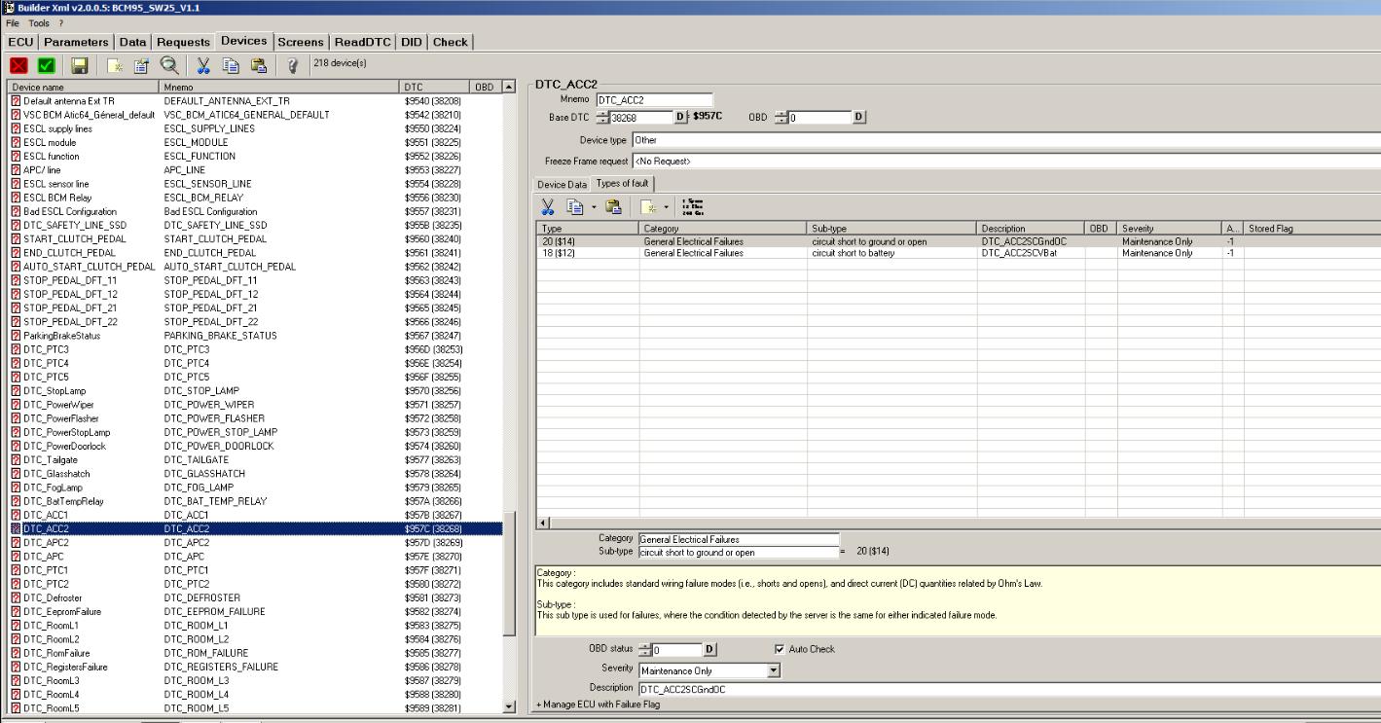Viewport: 1381px width, 723px height.
Task: Open the Freeze Frame request combo box
Action: (1005, 161)
